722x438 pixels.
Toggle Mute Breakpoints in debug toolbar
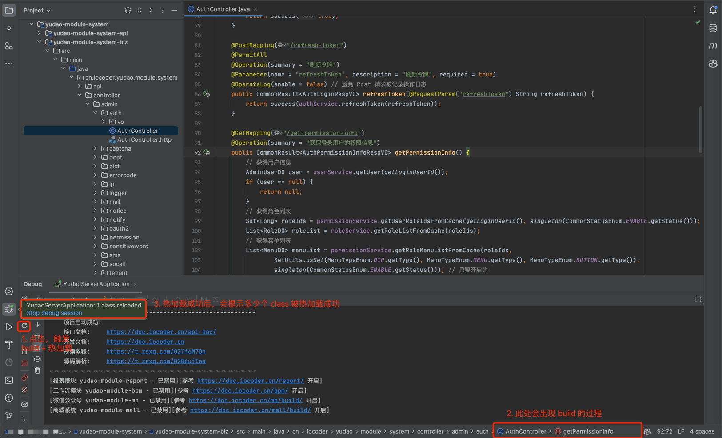(24, 390)
